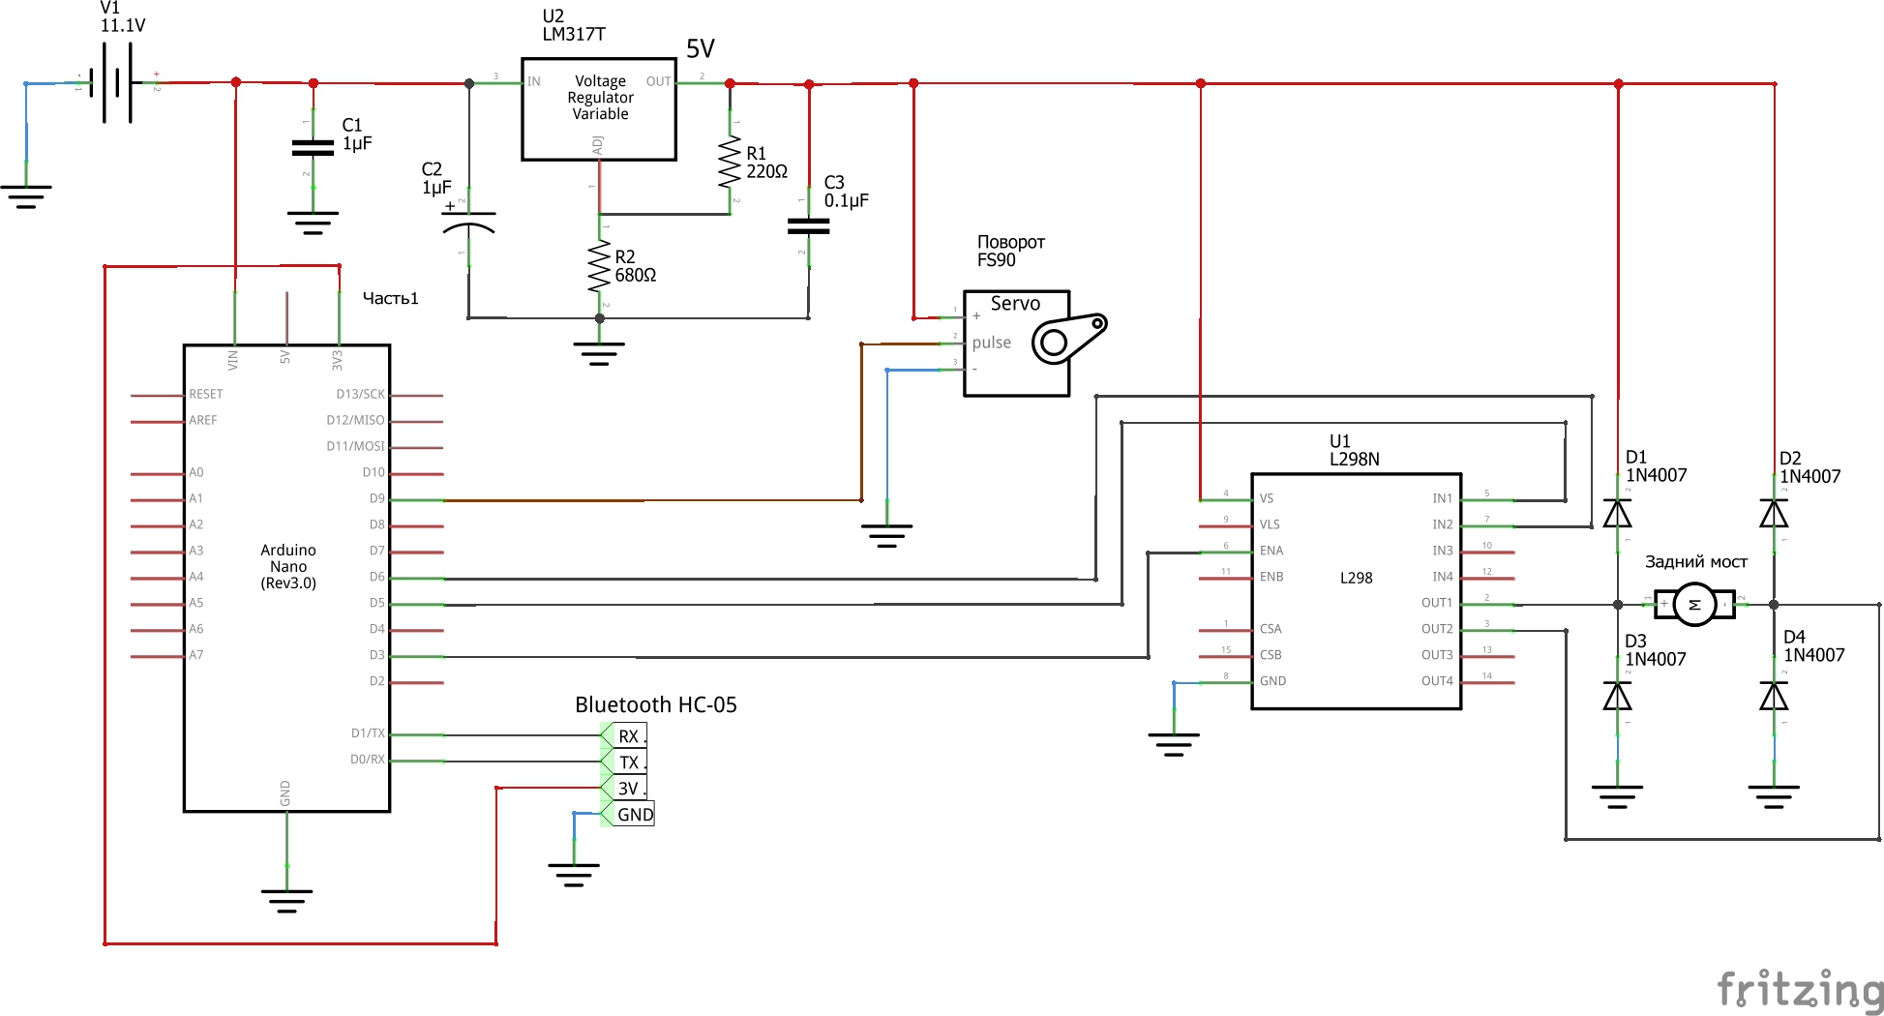The height and width of the screenshot is (1016, 1884).
Task: Click the C3 0.1µF capacitor symbol
Action: [809, 225]
